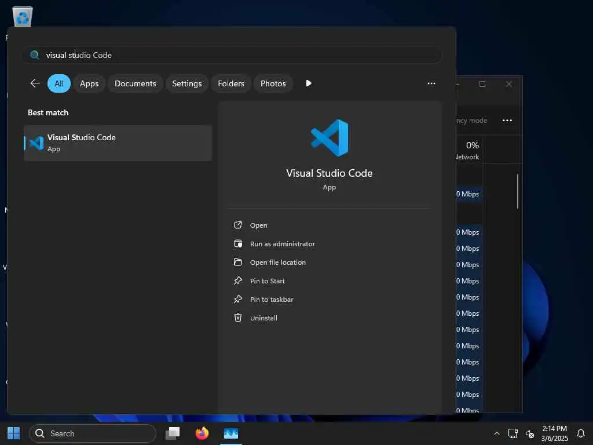Open the three-dot menu in Task Manager window
The width and height of the screenshot is (593, 445).
point(507,121)
